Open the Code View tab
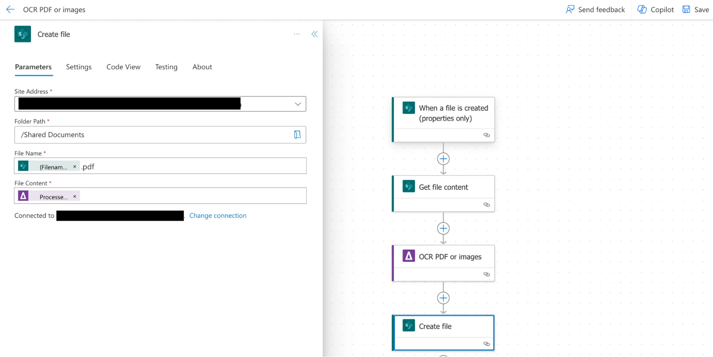This screenshot has width=713, height=357. pyautogui.click(x=123, y=67)
